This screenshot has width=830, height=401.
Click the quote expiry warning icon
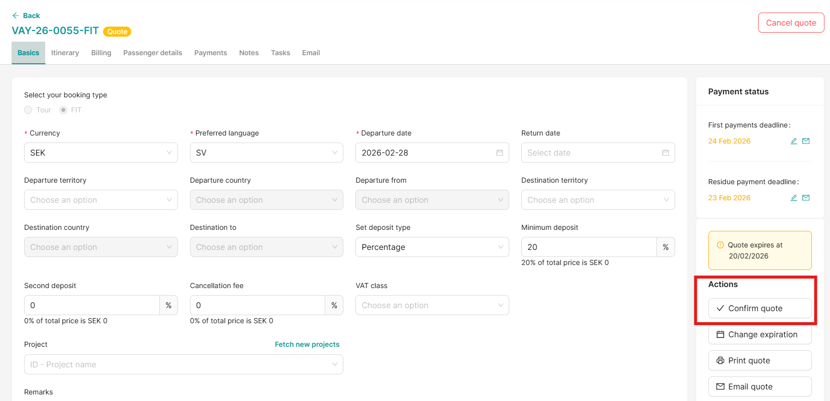(720, 245)
